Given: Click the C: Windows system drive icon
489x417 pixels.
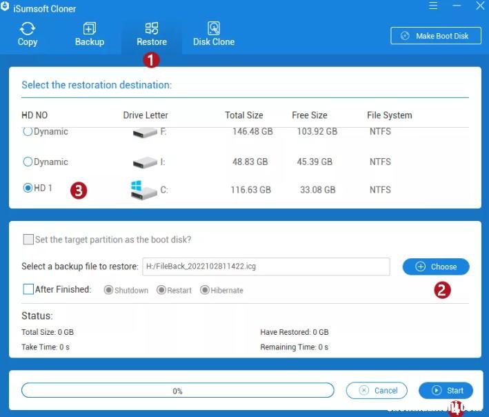Looking at the screenshot, I should coord(143,190).
